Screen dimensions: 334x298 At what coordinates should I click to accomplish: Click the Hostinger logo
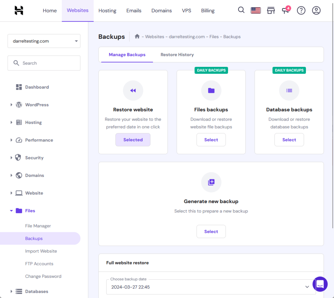[x=19, y=10]
